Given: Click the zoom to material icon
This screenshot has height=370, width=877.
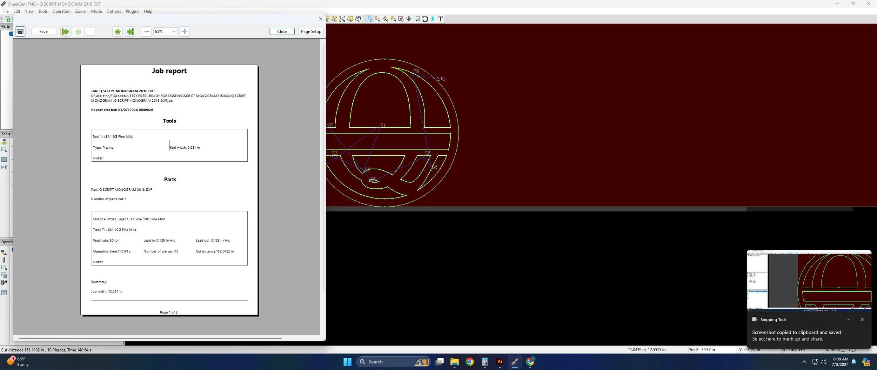Looking at the screenshot, I should [350, 19].
